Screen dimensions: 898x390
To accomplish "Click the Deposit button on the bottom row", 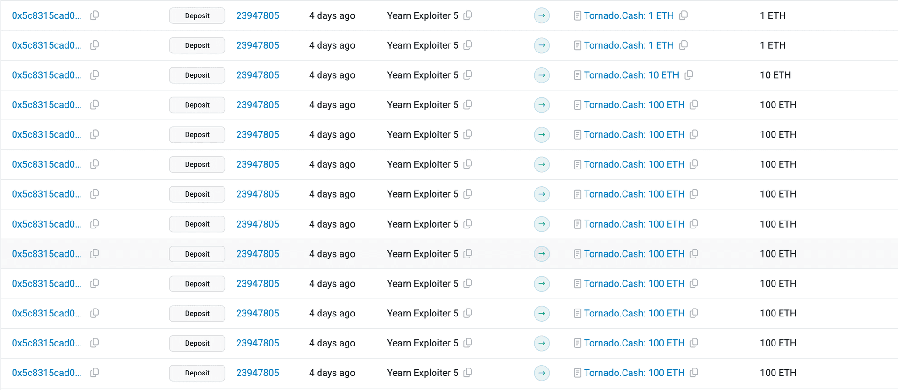I will pyautogui.click(x=197, y=373).
